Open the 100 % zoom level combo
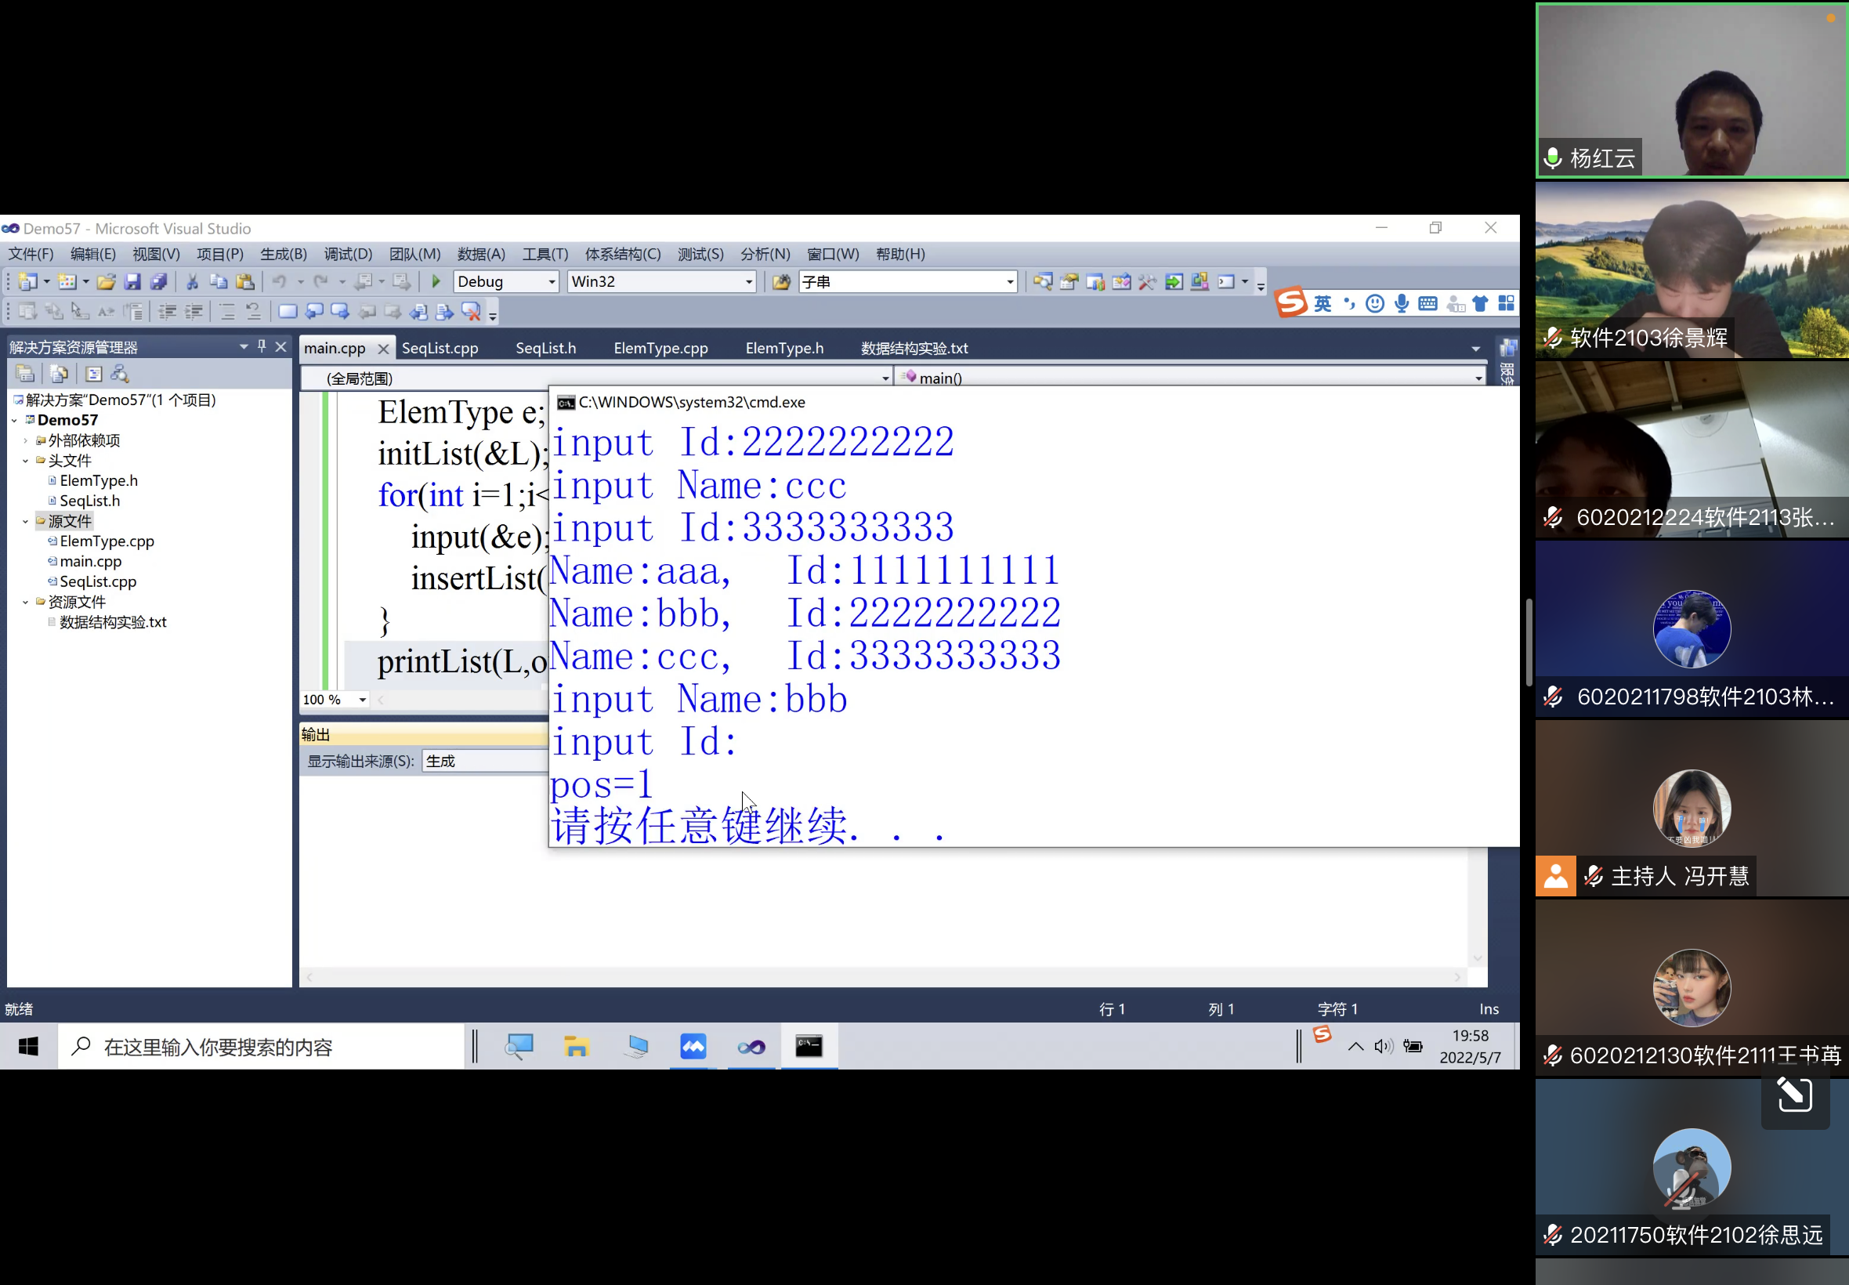This screenshot has width=1849, height=1285. point(362,700)
